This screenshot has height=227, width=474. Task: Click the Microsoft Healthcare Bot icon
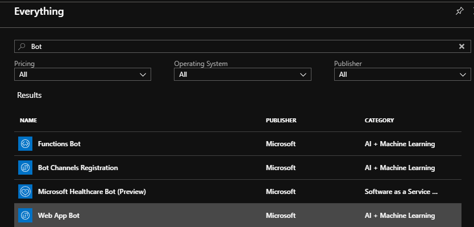[x=25, y=192]
